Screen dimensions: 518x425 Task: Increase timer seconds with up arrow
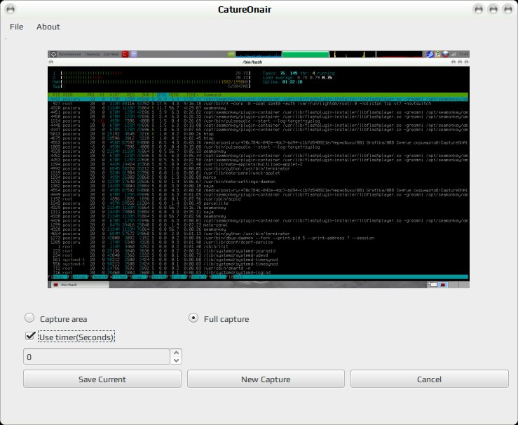tap(177, 353)
